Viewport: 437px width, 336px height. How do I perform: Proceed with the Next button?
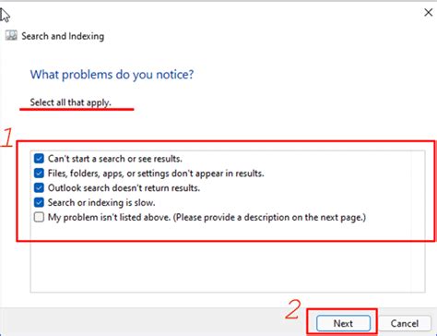coord(343,323)
